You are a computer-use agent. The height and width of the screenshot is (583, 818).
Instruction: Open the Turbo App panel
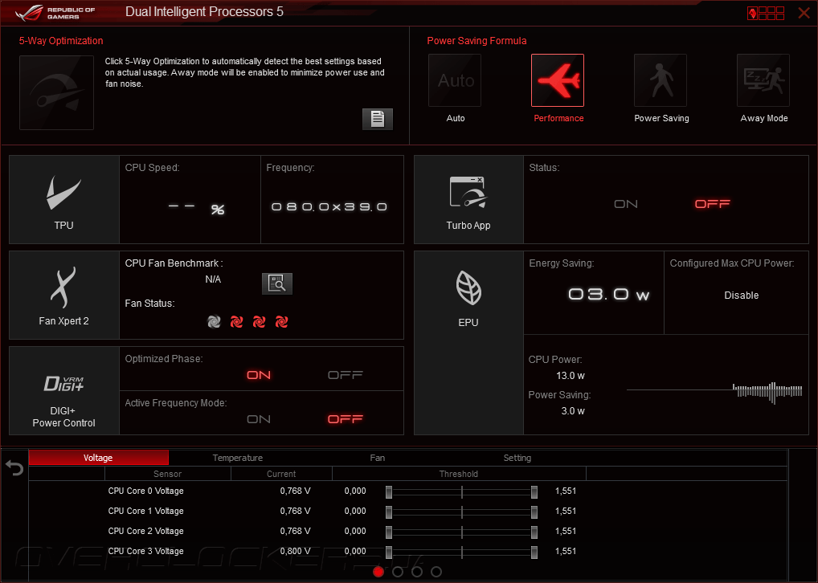(468, 200)
